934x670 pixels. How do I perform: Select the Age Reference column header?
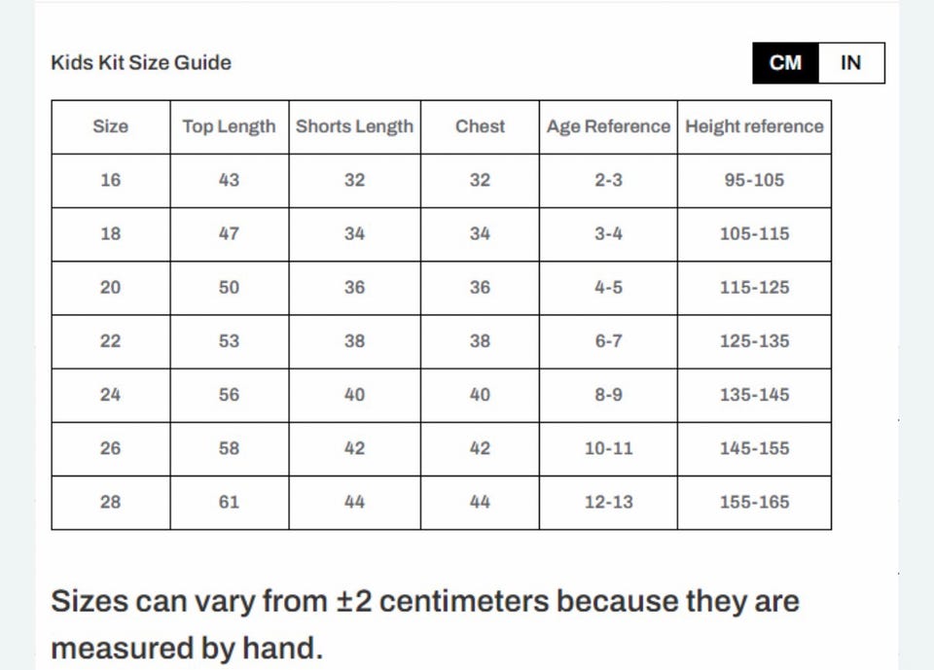(608, 126)
